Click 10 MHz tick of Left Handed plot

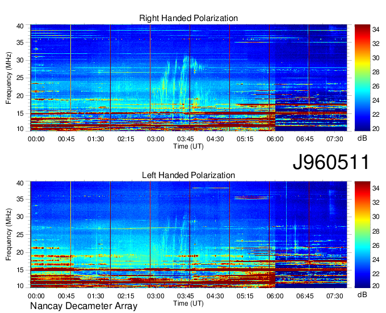click(x=20, y=286)
